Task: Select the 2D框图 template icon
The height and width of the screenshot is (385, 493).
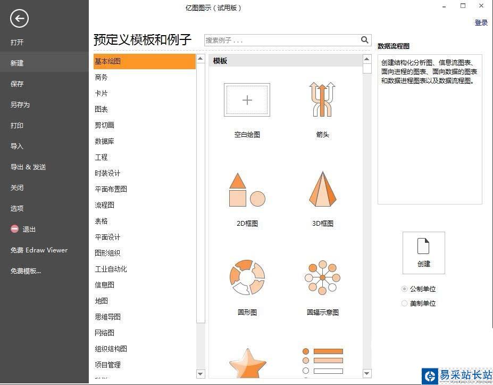Action: tap(247, 190)
